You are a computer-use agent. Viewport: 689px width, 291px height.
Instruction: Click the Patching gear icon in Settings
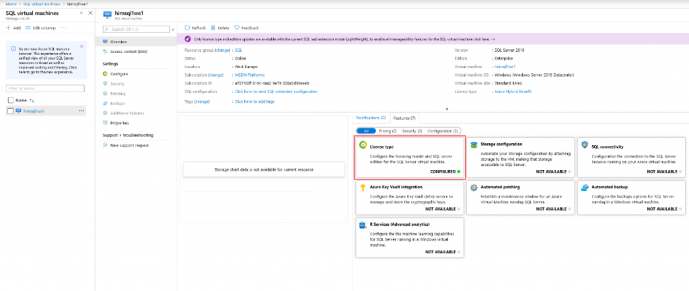click(x=105, y=93)
